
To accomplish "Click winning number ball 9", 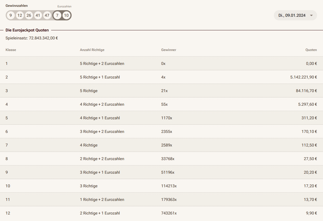I will pyautogui.click(x=11, y=15).
